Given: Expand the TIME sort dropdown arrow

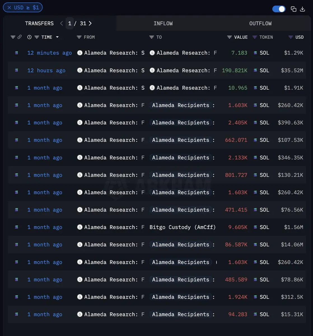Looking at the screenshot, I should coord(57,37).
